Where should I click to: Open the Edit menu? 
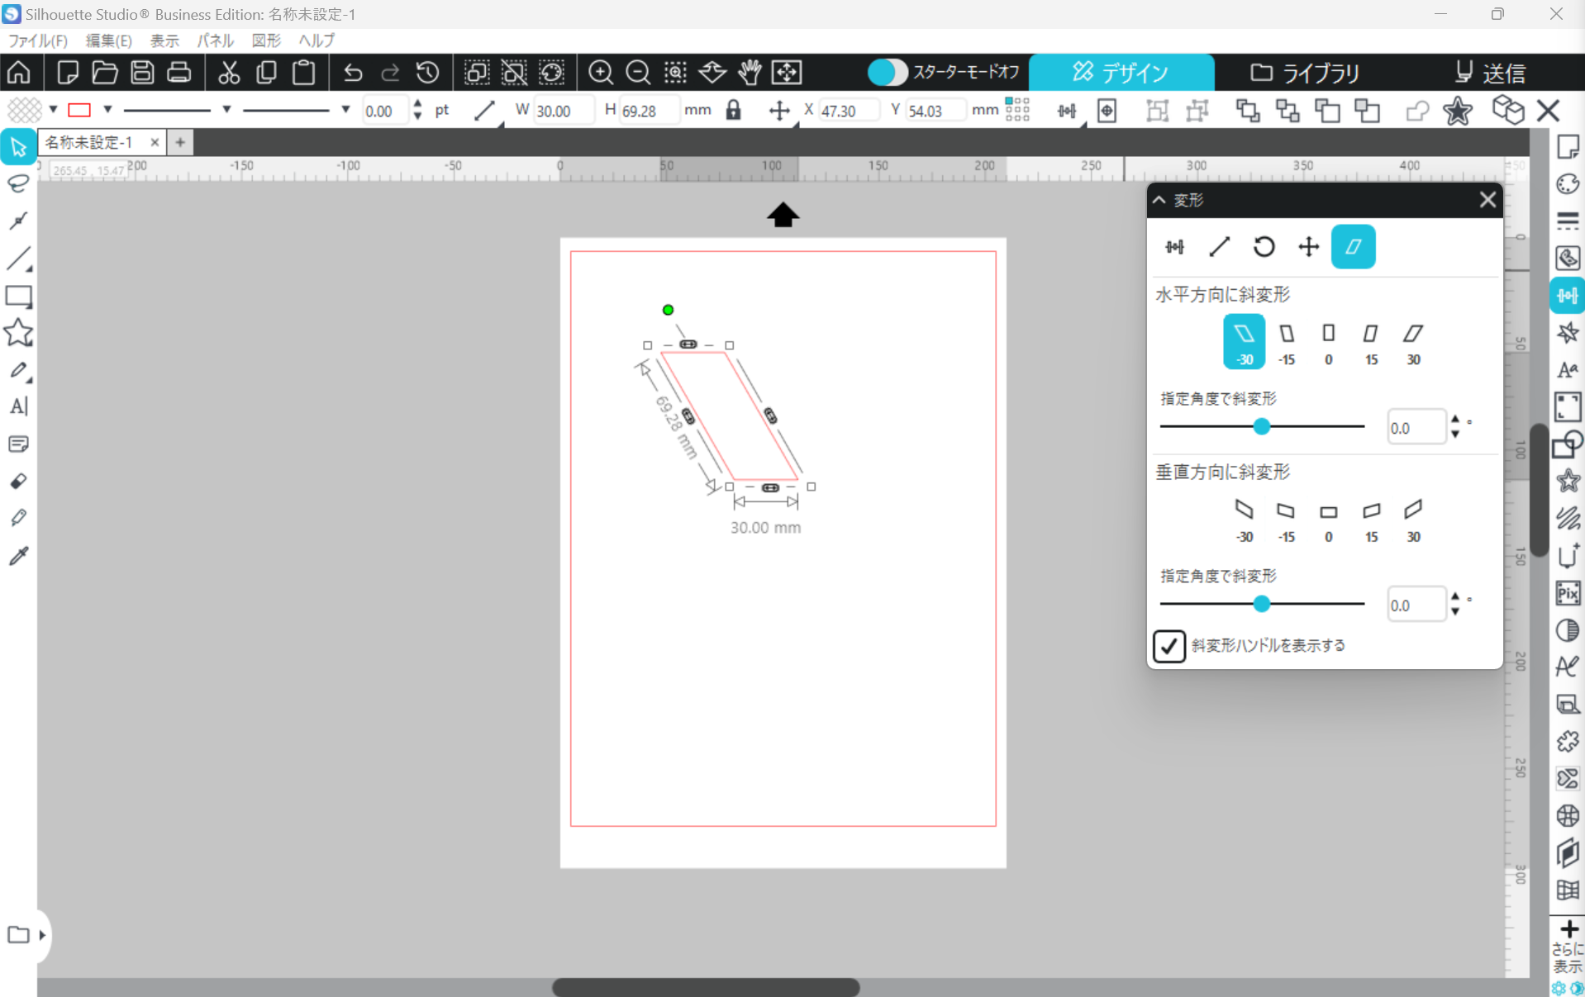108,40
